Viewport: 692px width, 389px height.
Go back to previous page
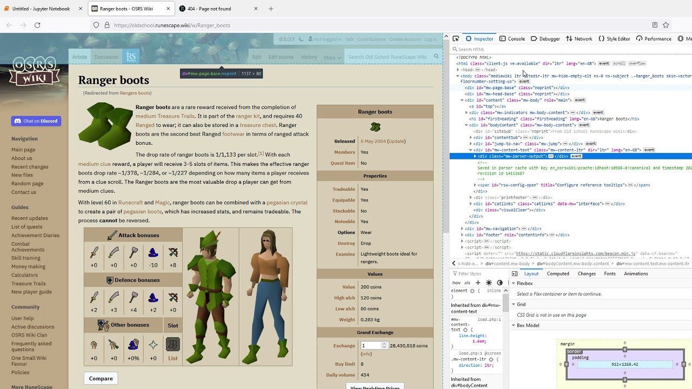[9, 25]
